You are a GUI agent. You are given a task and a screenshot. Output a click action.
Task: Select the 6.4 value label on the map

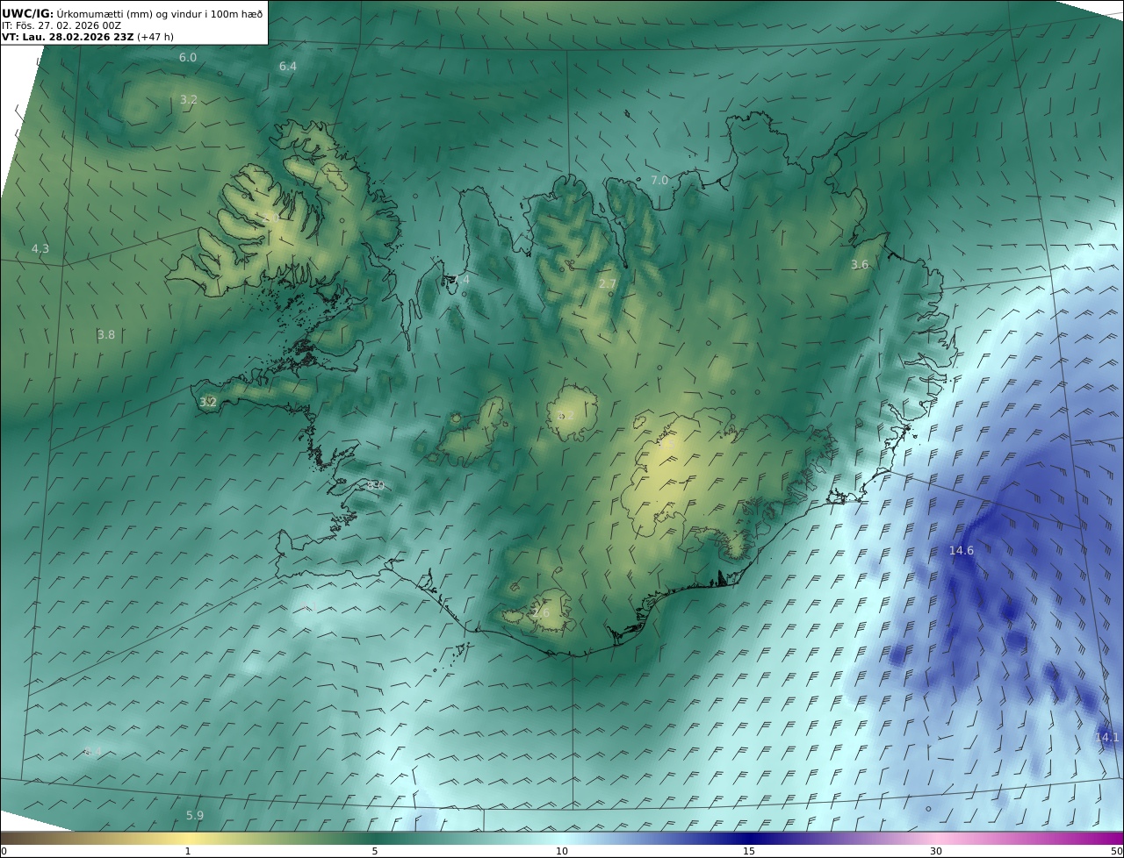[x=288, y=67]
